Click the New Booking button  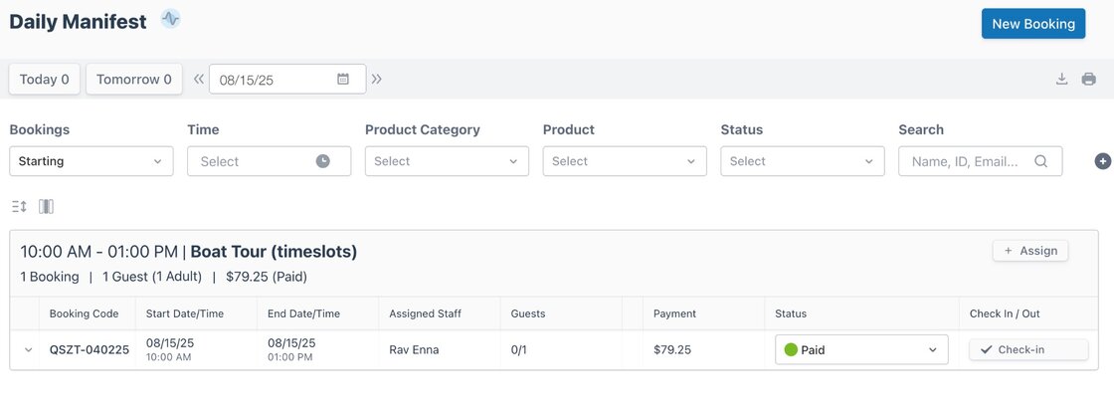(1032, 24)
